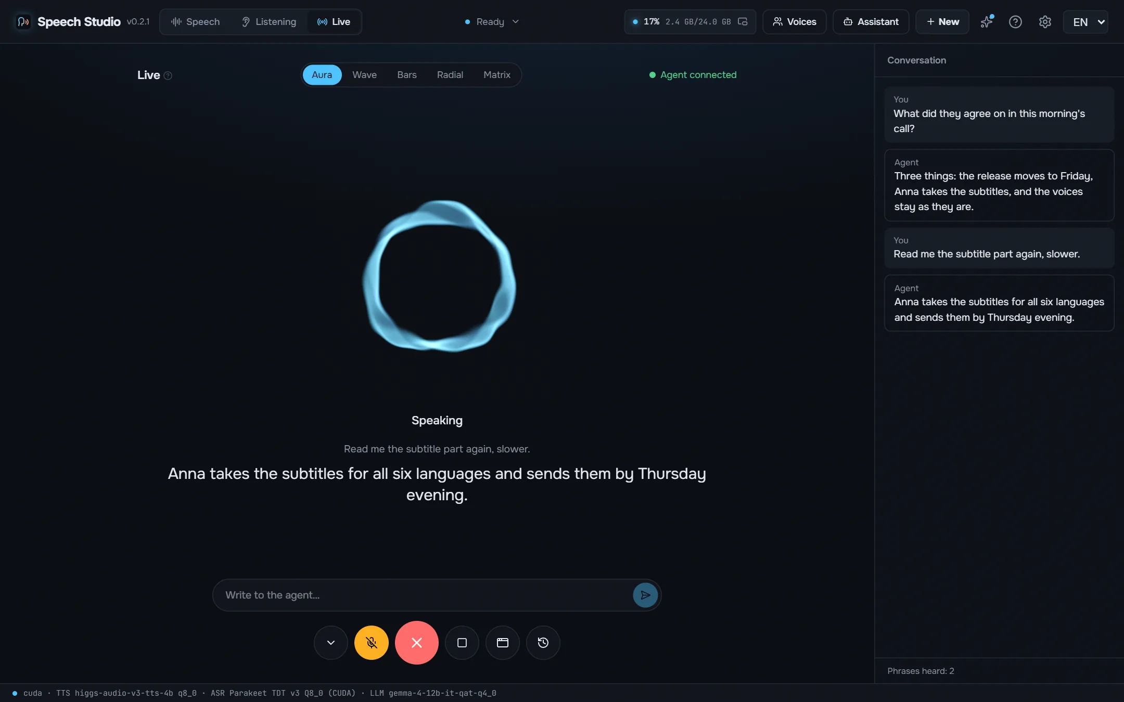Open the sparkle notifications icon
Image resolution: width=1124 pixels, height=702 pixels.
point(987,22)
